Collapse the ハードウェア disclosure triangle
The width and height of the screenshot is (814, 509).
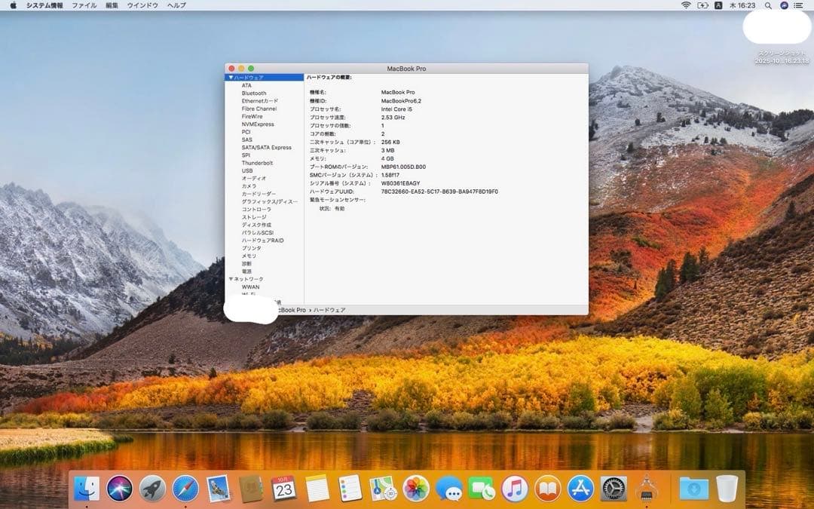pyautogui.click(x=231, y=78)
